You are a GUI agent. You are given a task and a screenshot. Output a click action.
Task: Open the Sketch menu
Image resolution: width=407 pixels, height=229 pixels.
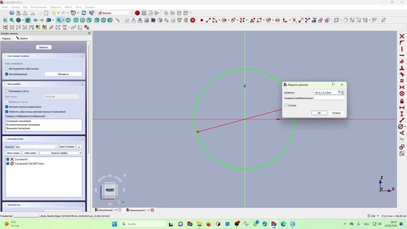(68, 7)
